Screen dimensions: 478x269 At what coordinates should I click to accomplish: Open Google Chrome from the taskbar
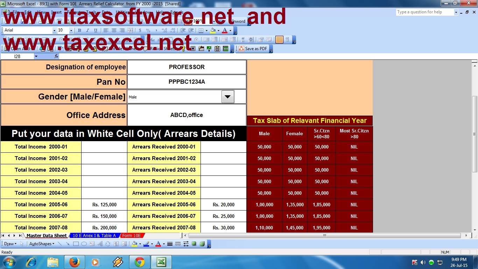click(139, 262)
